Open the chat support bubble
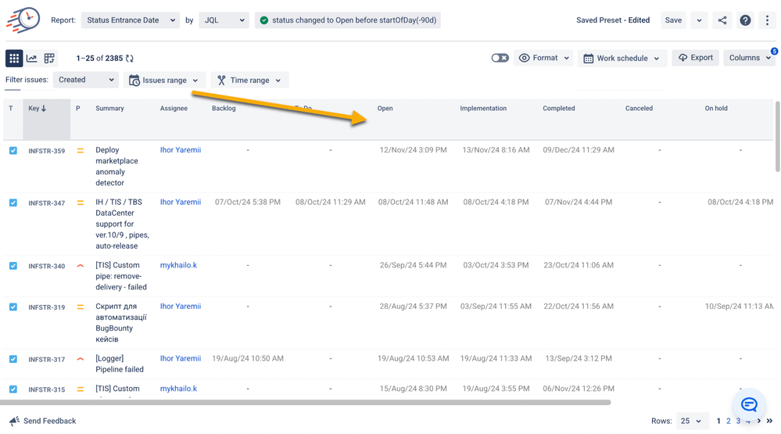Image resolution: width=781 pixels, height=434 pixels. pyautogui.click(x=749, y=404)
